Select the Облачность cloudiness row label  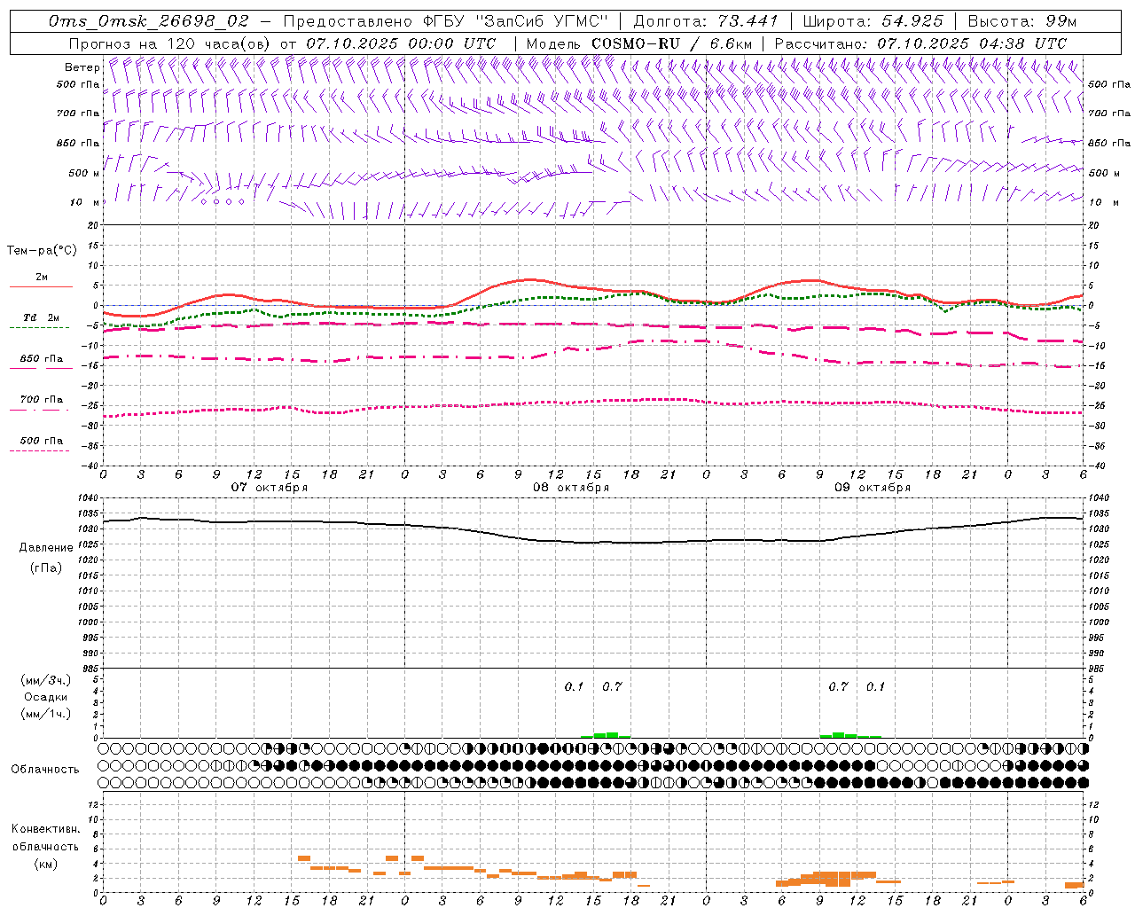click(x=45, y=770)
